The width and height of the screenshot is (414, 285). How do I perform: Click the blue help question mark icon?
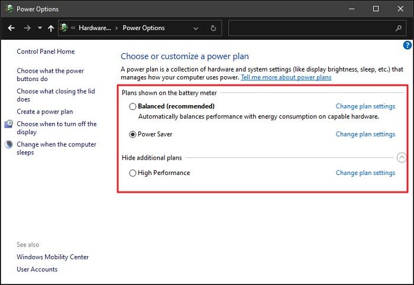407,45
